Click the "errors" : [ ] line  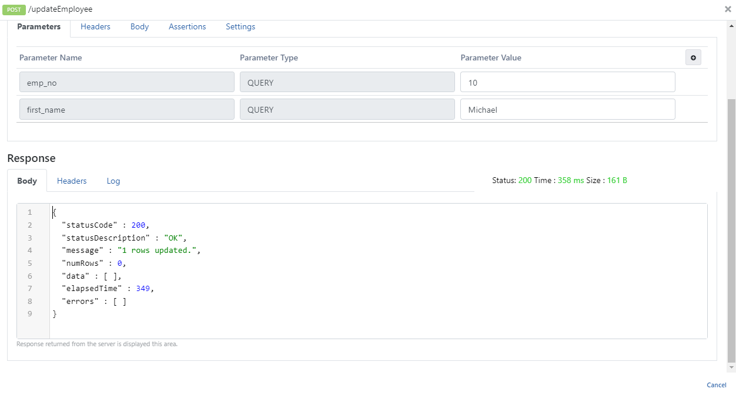click(94, 301)
